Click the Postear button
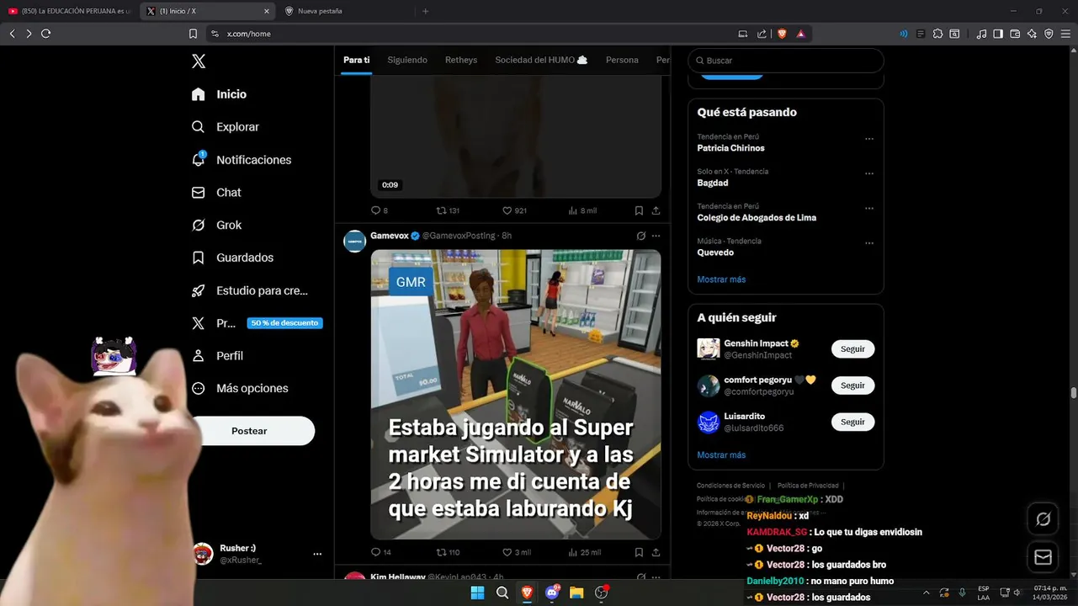 (249, 431)
